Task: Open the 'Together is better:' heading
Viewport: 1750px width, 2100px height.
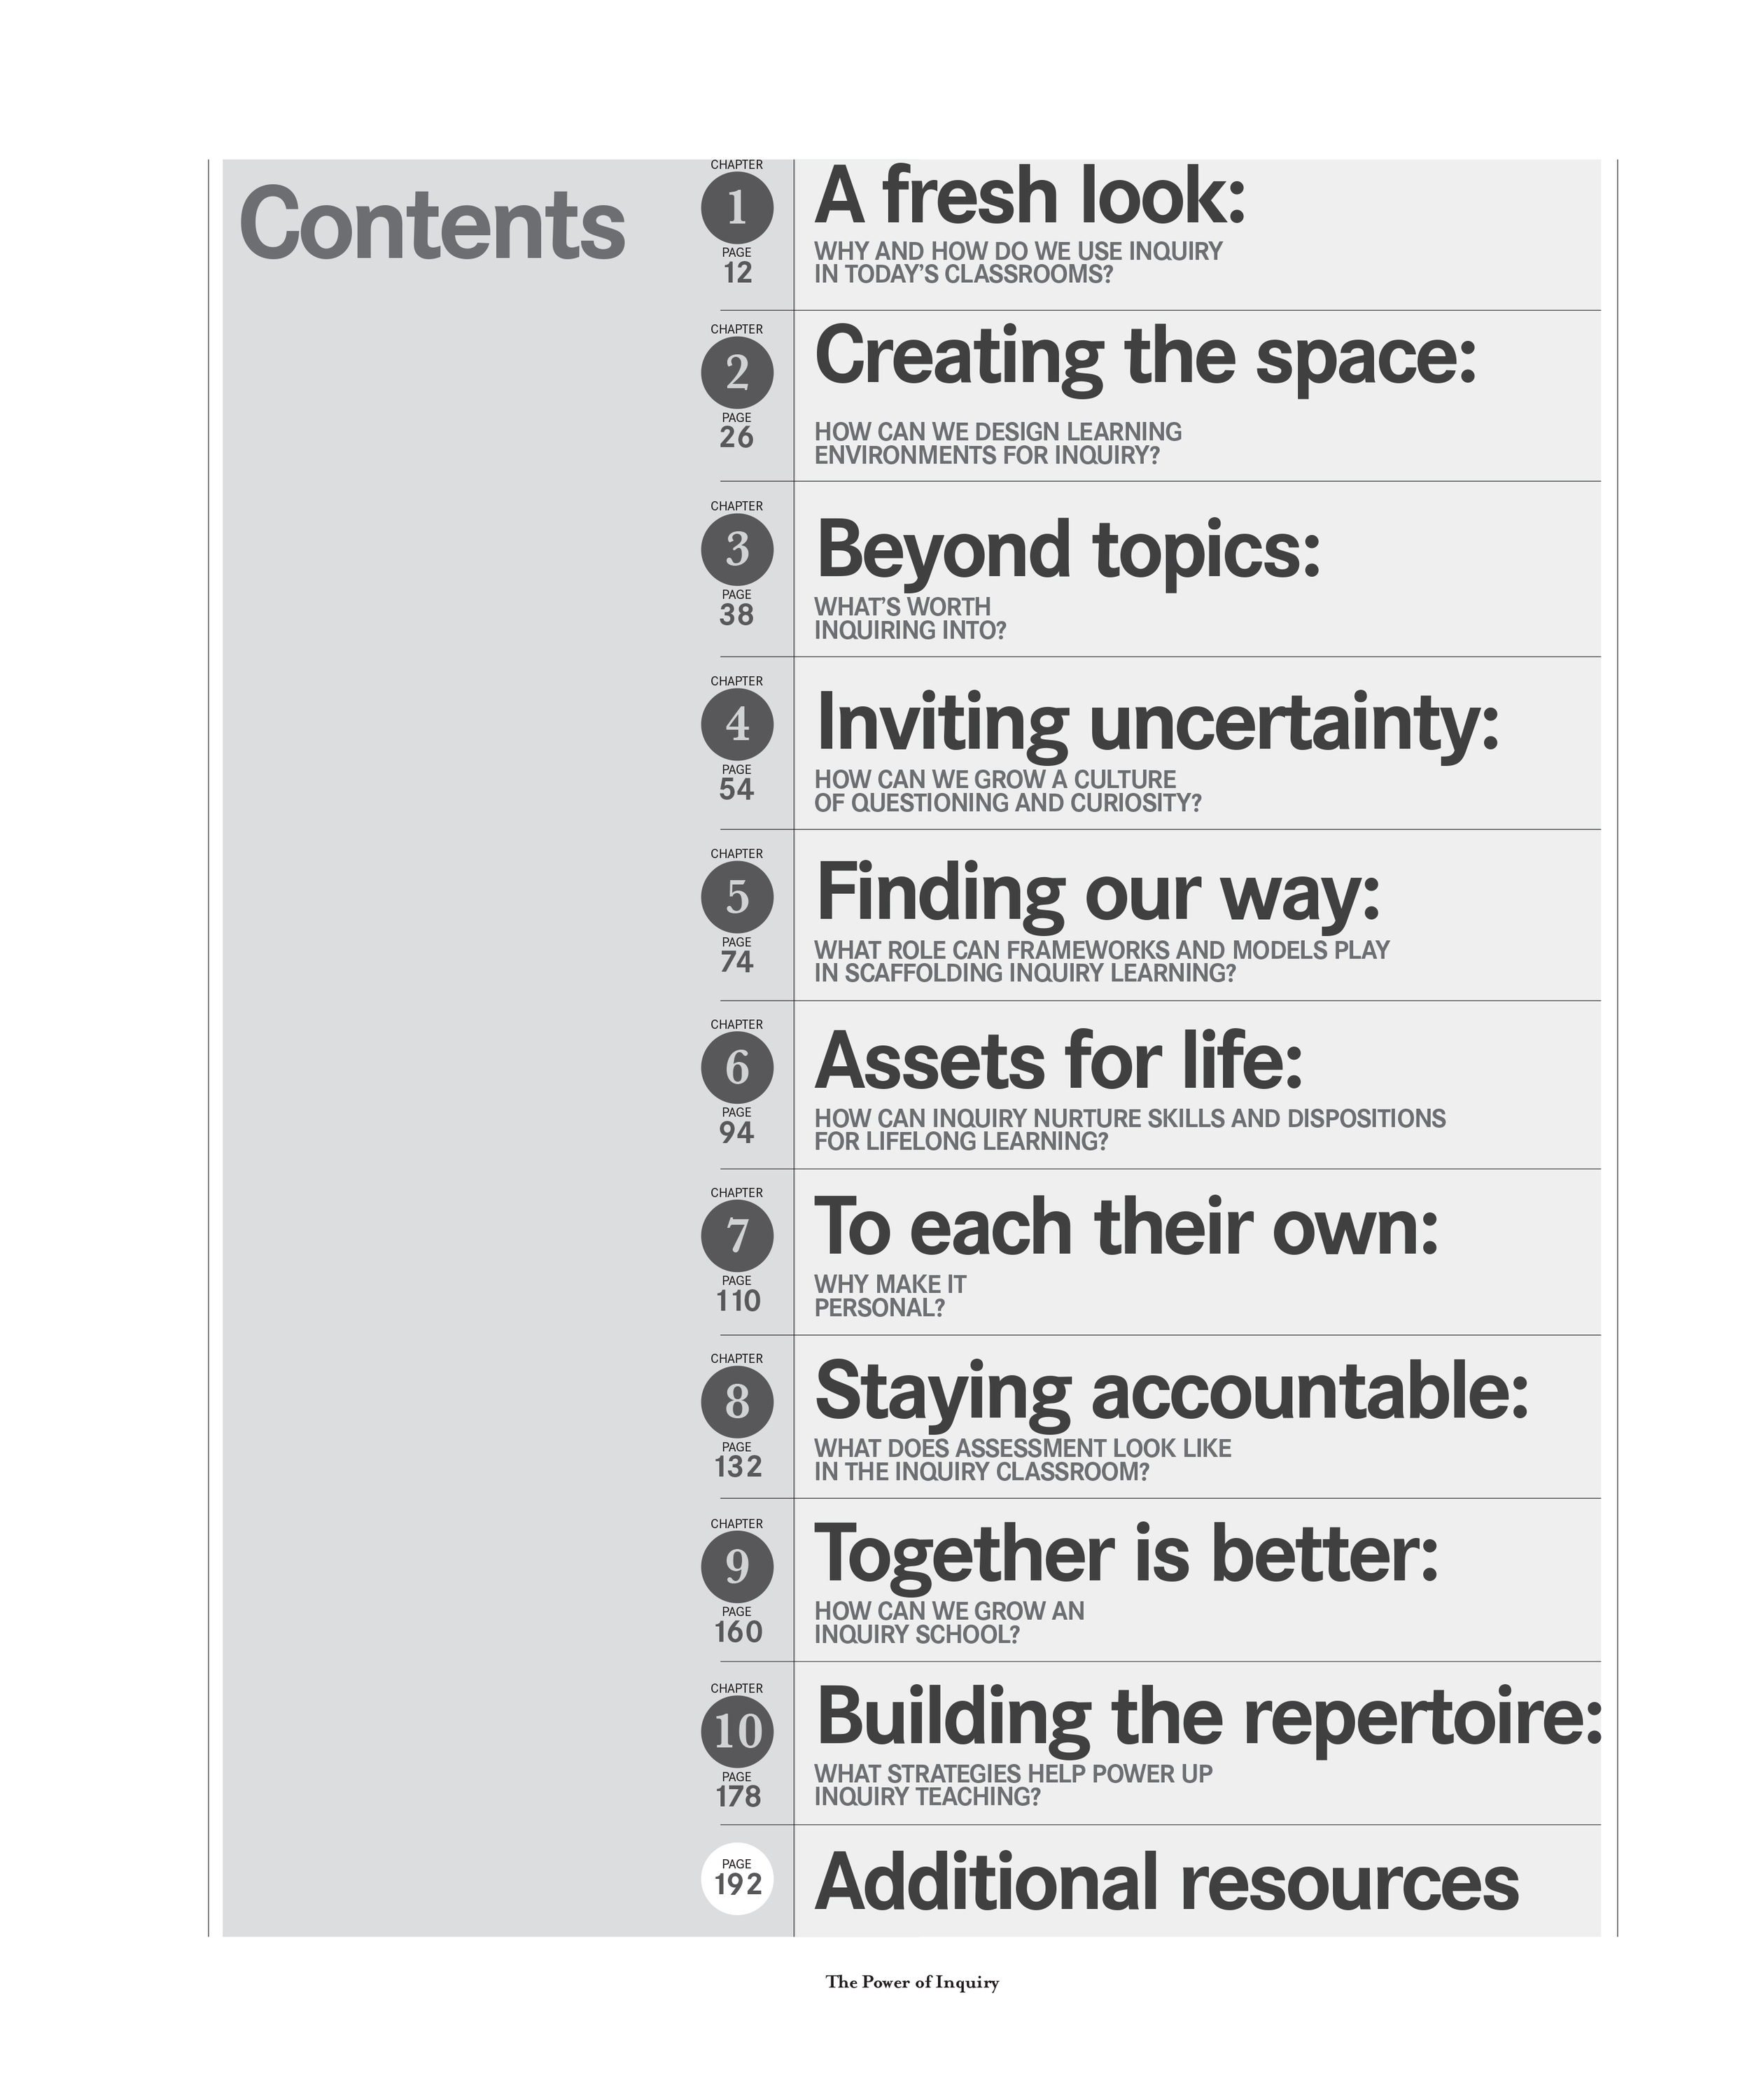Action: click(x=1127, y=1556)
